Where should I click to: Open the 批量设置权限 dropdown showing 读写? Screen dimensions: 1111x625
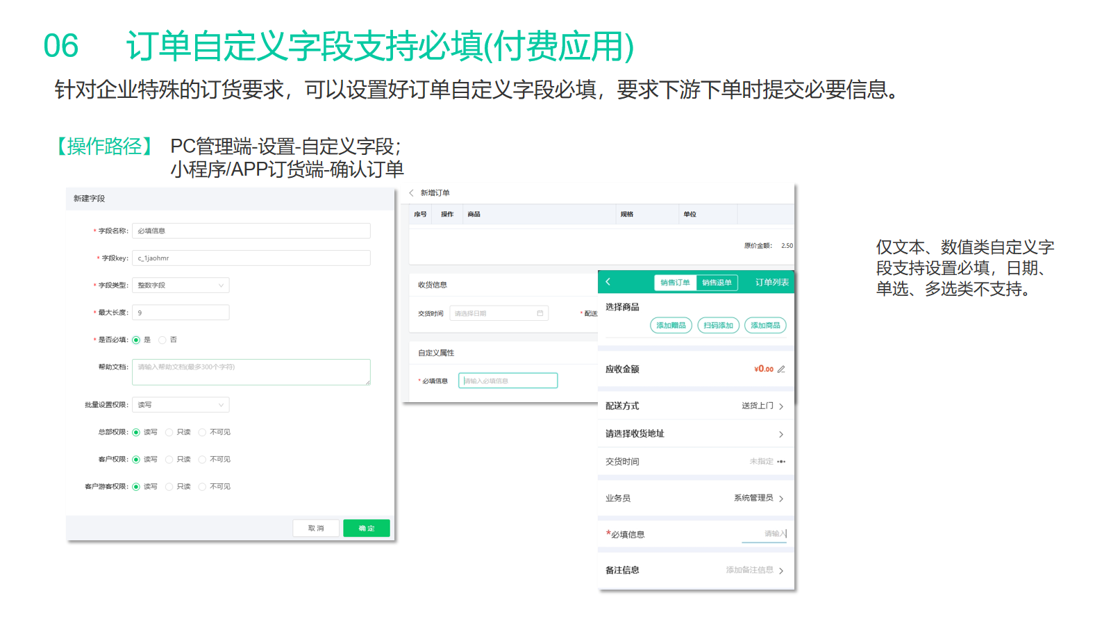point(181,405)
